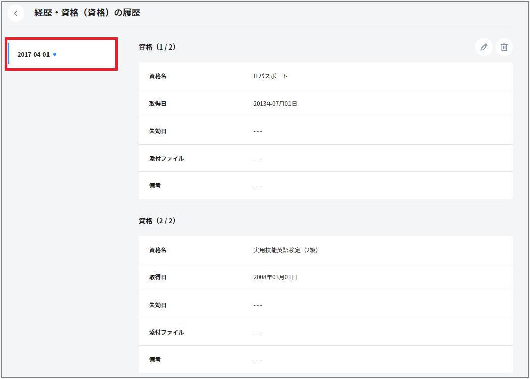Click the 2008年03月01日 acquisition date value
Screen dimensions: 530x379
[275, 277]
